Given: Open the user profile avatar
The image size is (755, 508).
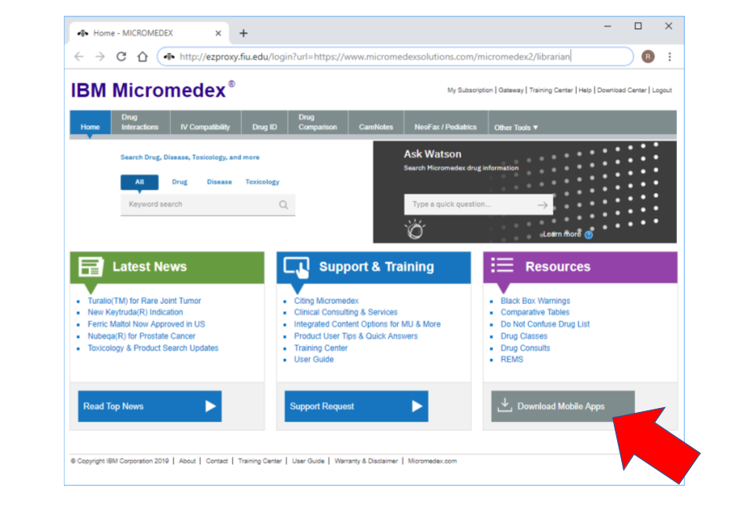Looking at the screenshot, I should coord(648,57).
